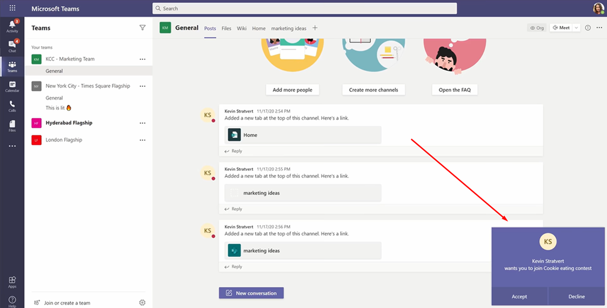
Task: Switch to the Files tab
Action: point(227,28)
